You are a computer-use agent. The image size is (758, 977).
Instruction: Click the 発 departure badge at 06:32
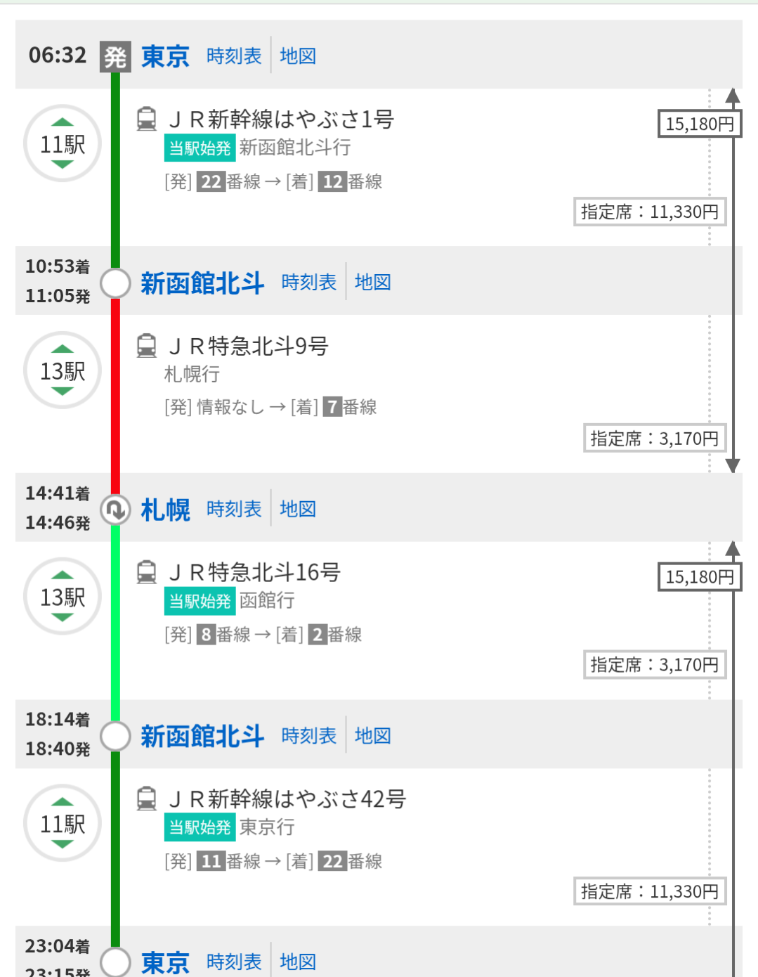click(x=115, y=56)
